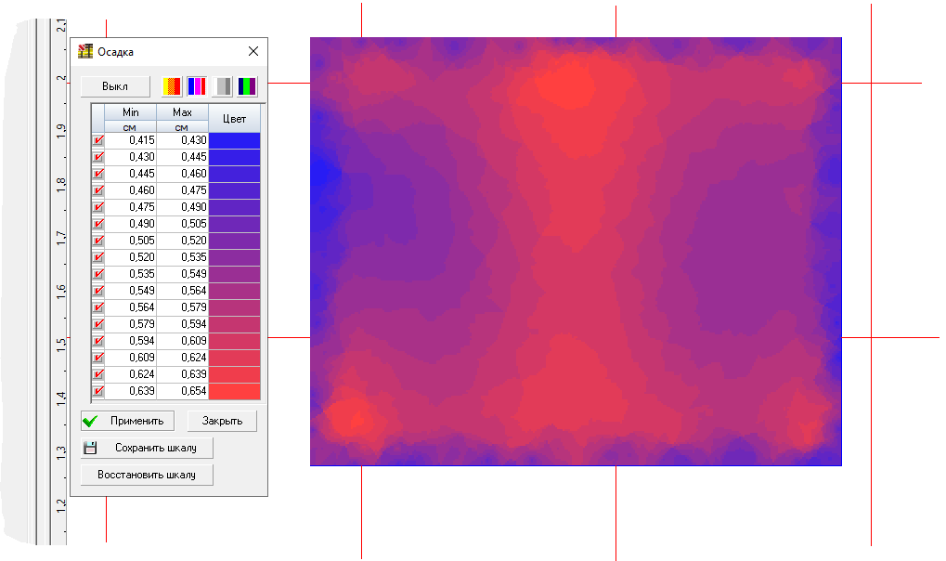Click the Min value 0,415 cell
Screen dimensions: 946x561
130,140
